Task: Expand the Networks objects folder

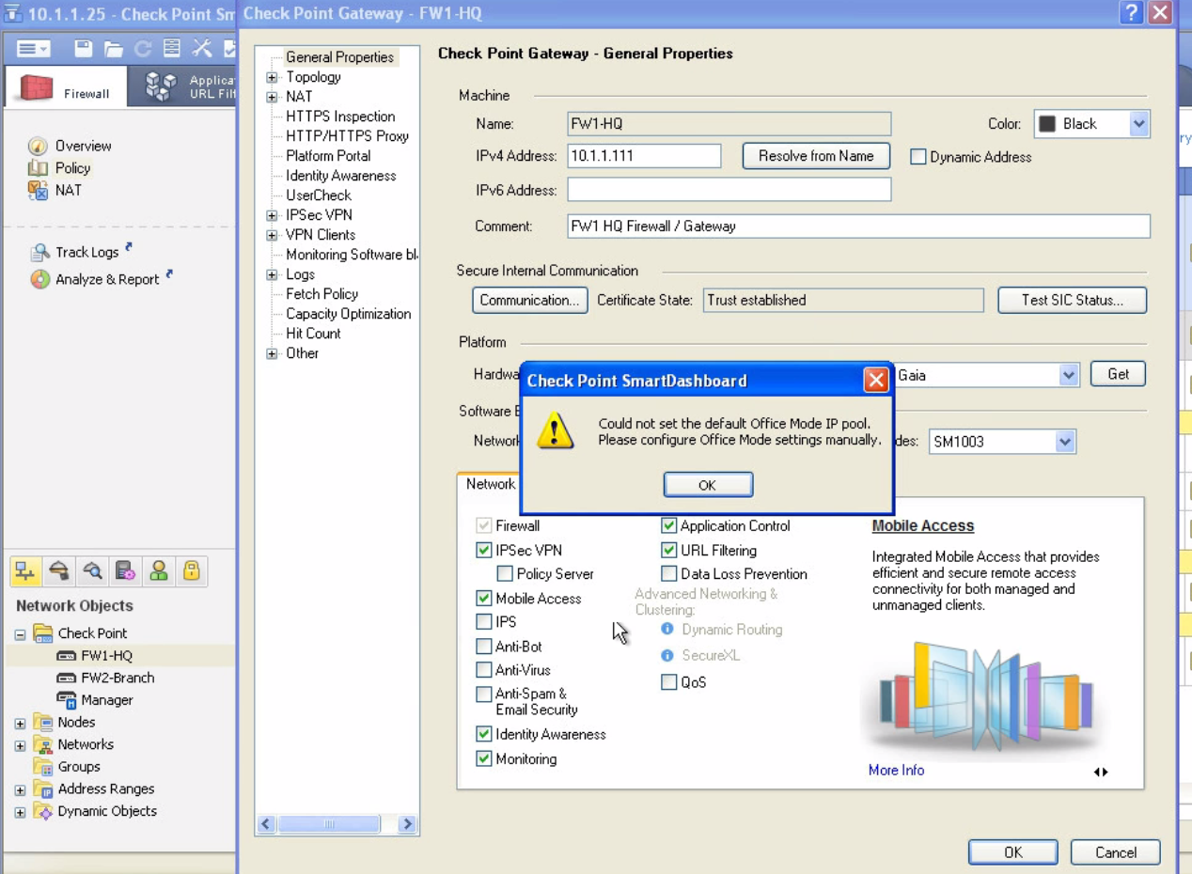Action: (20, 745)
